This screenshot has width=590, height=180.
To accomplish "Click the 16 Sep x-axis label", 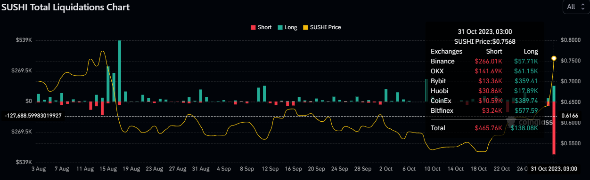I will [293, 168].
